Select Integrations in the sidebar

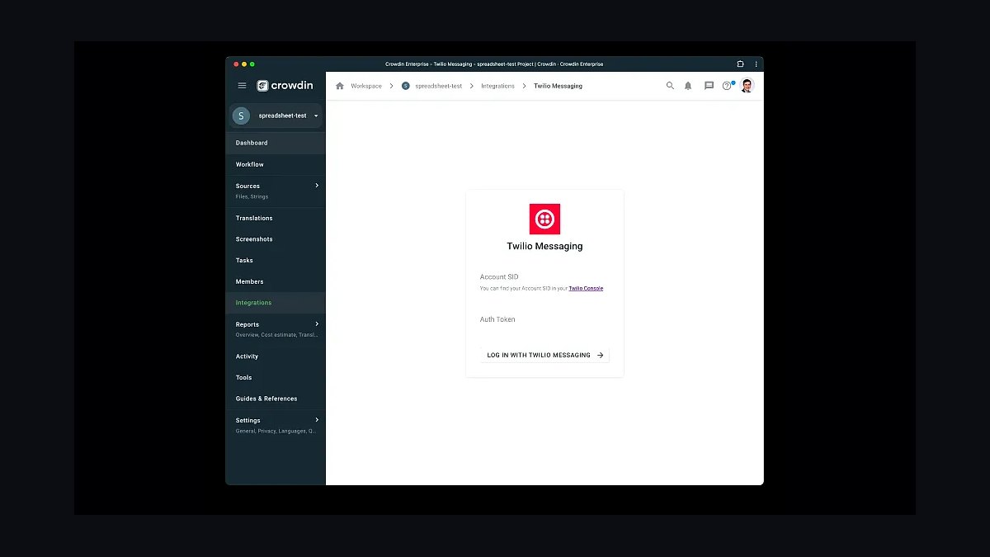(276, 303)
